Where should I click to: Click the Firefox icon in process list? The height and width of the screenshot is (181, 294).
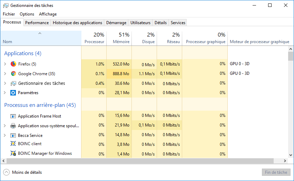(13, 64)
